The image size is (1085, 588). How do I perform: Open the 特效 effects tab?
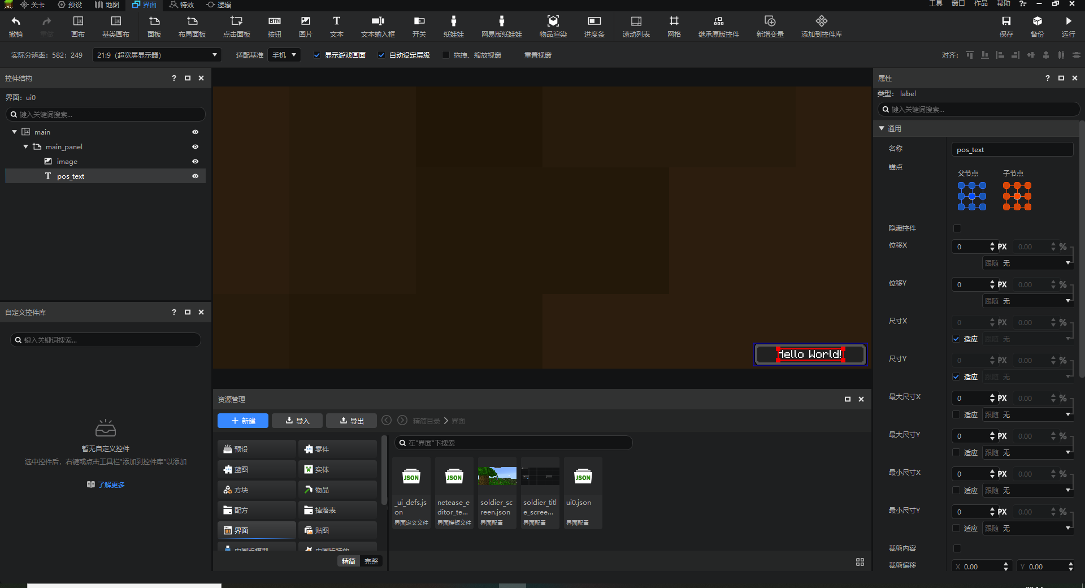[x=181, y=5]
